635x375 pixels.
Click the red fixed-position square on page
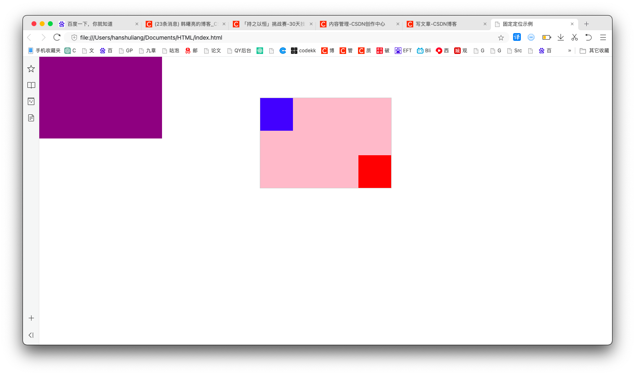pos(374,171)
